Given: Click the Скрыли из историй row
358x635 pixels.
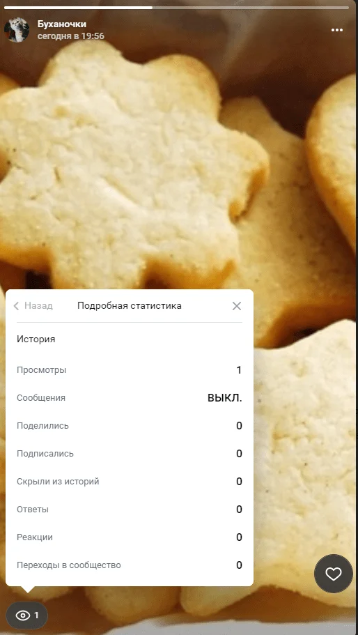Looking at the screenshot, I should point(130,482).
